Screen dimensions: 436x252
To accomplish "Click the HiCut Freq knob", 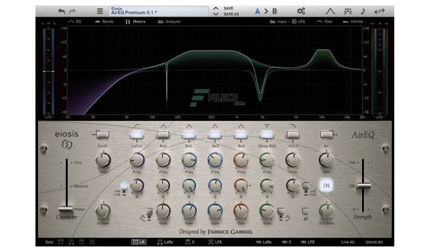I will [293, 160].
